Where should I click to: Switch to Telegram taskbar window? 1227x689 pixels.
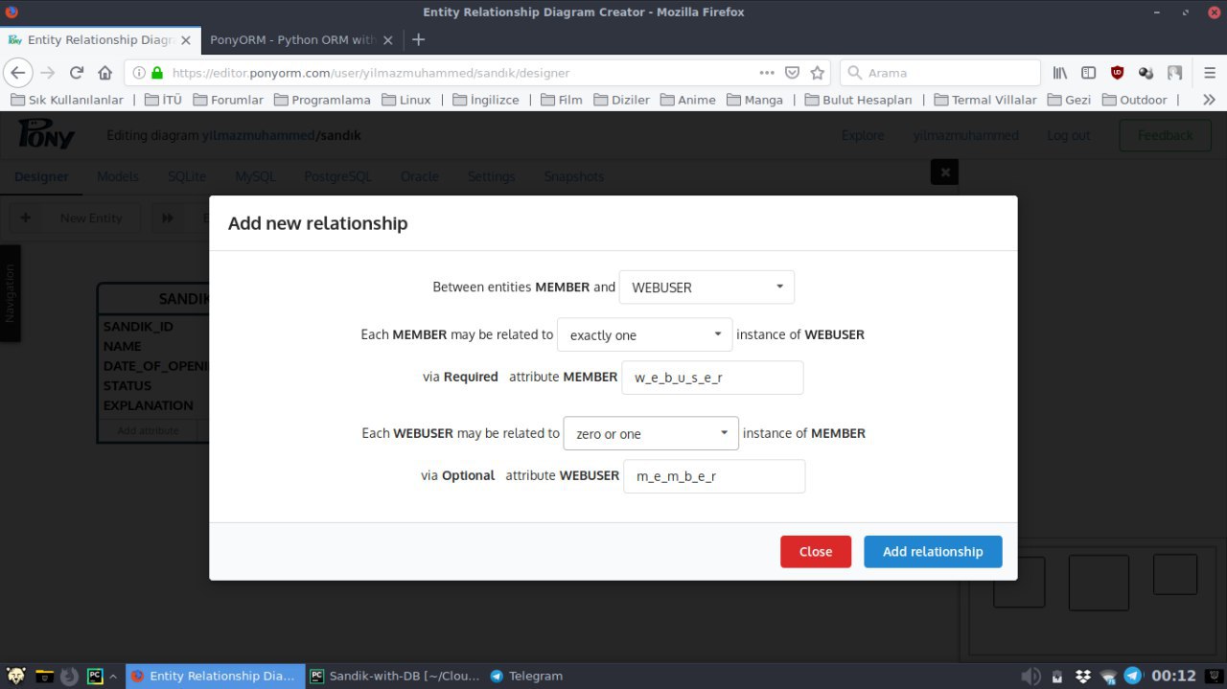point(526,676)
